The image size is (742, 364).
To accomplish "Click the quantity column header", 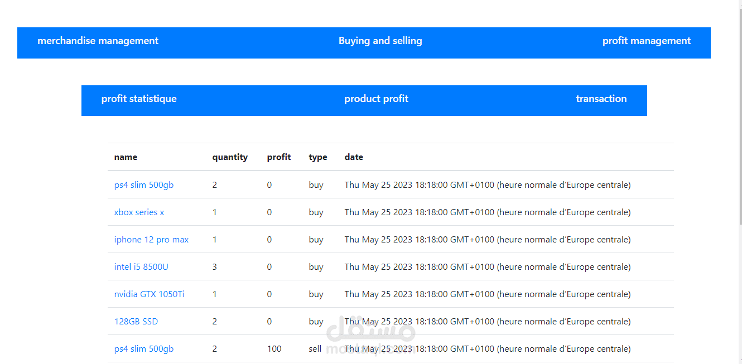I will coord(230,157).
